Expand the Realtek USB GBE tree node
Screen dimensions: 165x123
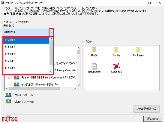tap(9, 78)
